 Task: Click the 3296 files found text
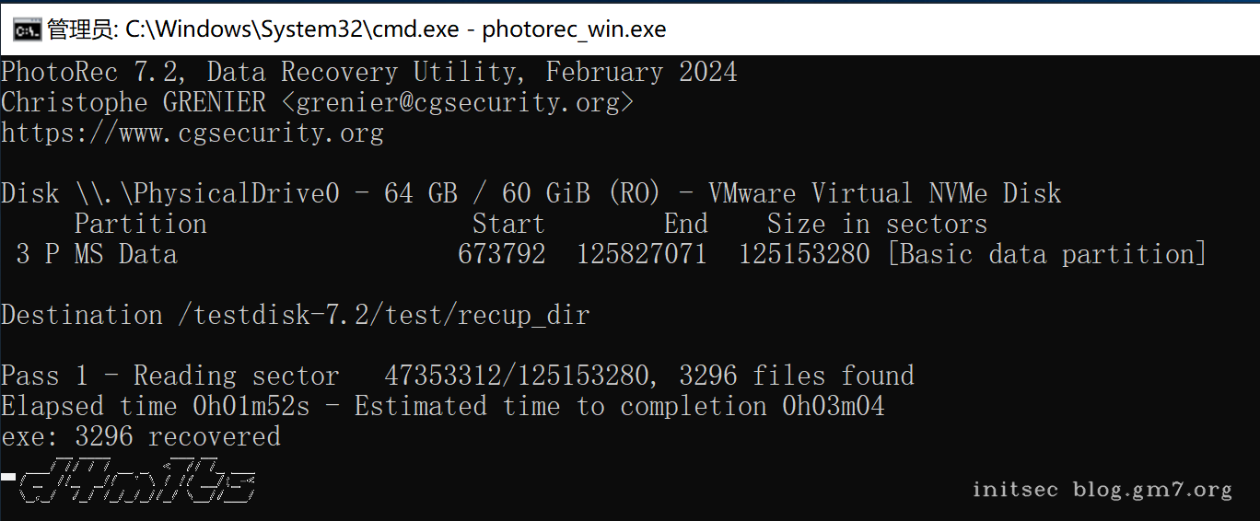point(797,376)
